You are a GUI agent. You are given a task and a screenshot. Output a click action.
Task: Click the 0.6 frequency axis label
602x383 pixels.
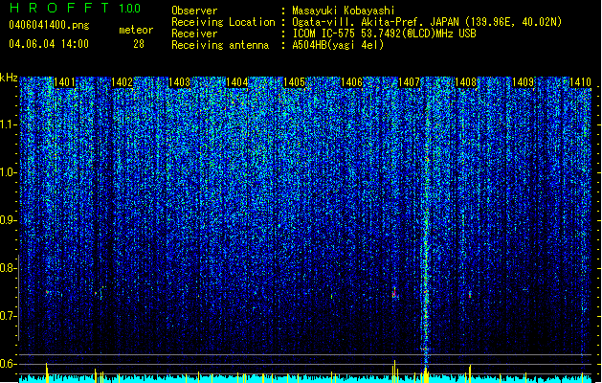(x=9, y=364)
